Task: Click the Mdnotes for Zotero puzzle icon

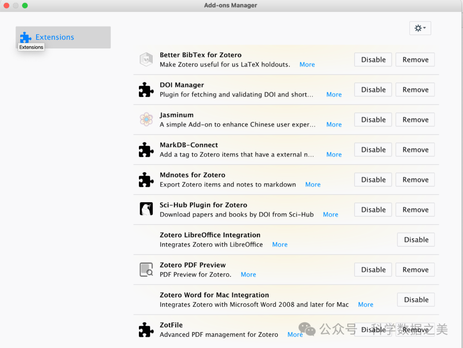Action: click(x=146, y=180)
